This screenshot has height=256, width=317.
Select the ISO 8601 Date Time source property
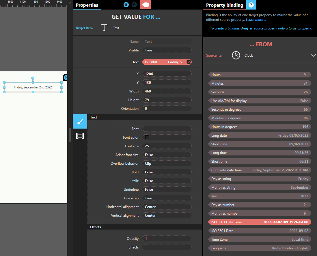pos(259,222)
